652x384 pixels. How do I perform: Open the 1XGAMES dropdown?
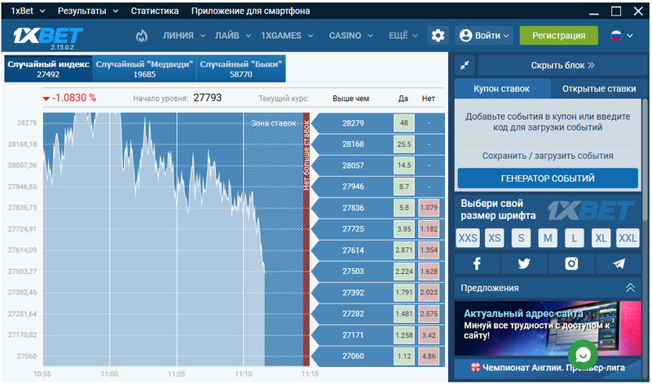click(x=287, y=36)
